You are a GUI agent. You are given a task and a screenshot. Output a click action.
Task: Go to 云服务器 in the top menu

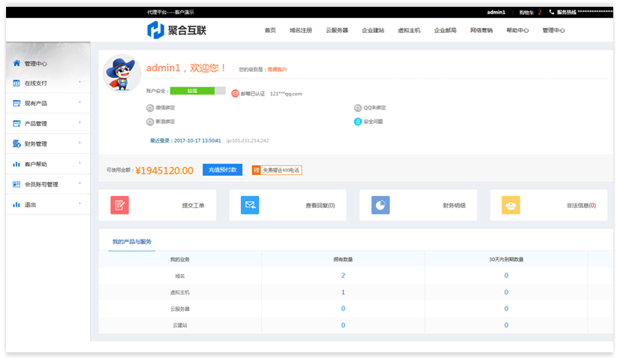pos(336,31)
